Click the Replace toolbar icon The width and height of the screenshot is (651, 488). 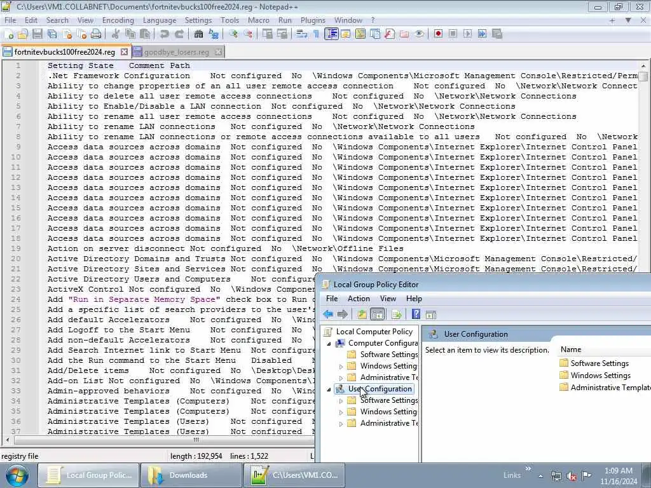coord(214,34)
